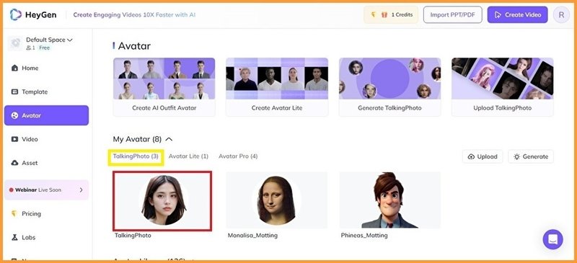The height and width of the screenshot is (263, 577).
Task: Open Template in the sidebar
Action: click(x=46, y=92)
